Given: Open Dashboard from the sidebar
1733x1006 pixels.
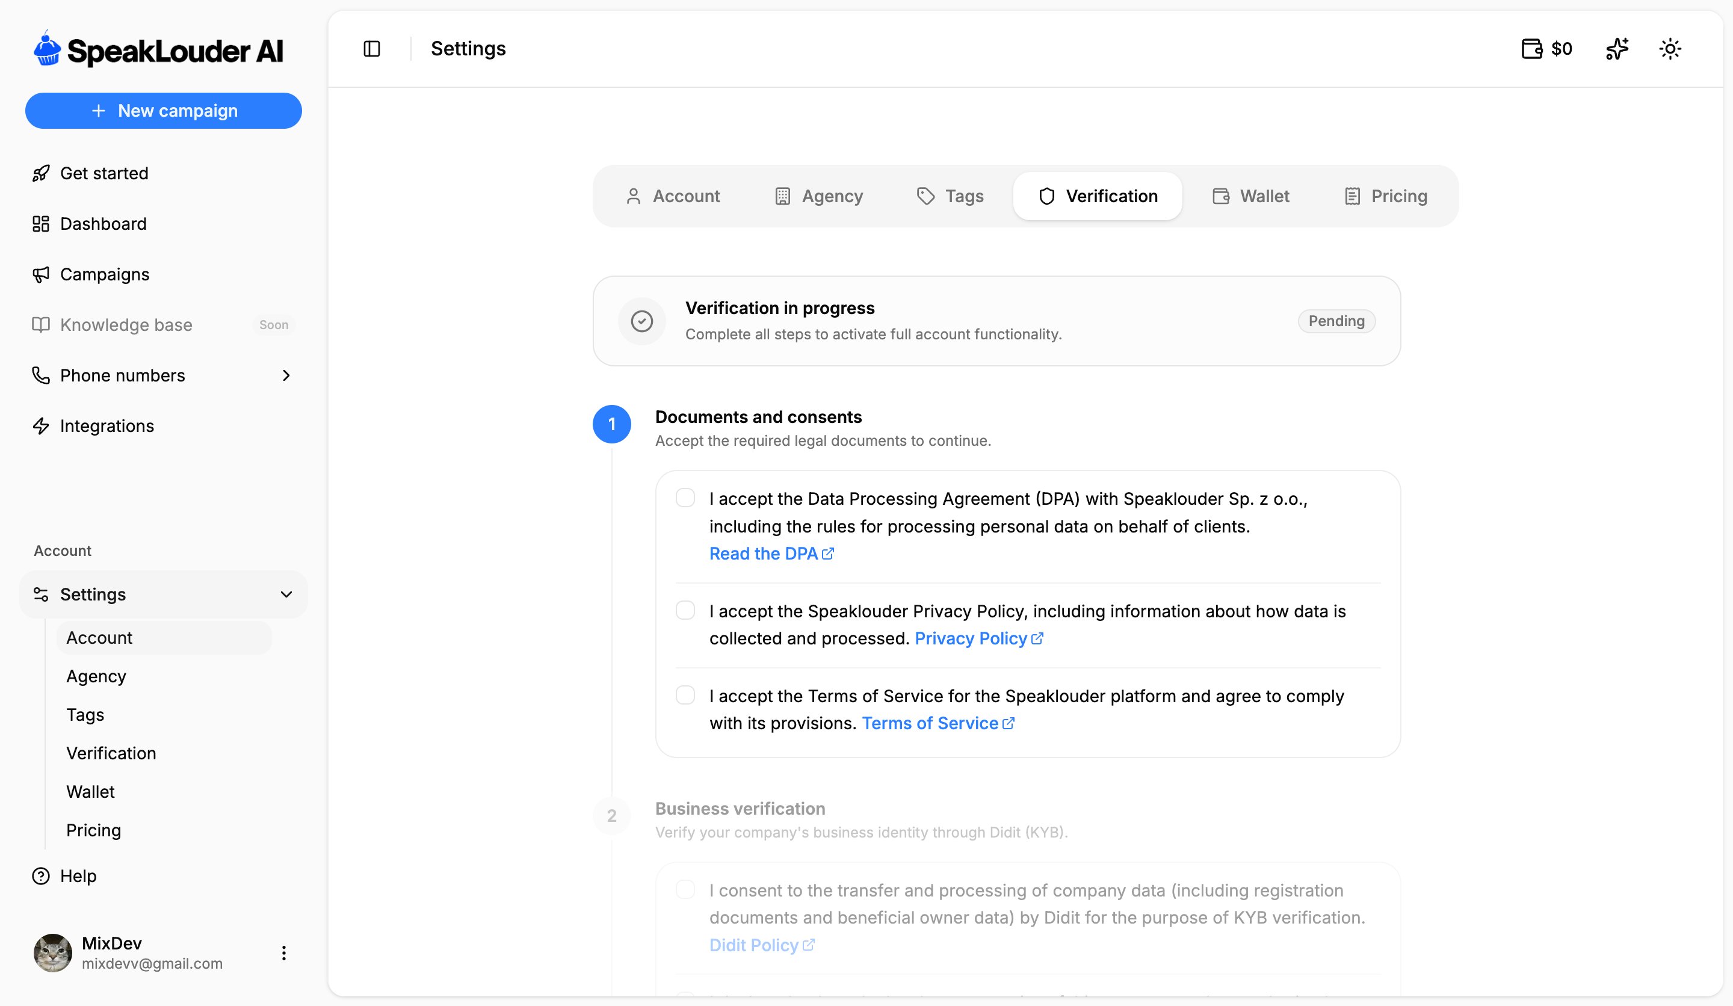Looking at the screenshot, I should coord(164,223).
